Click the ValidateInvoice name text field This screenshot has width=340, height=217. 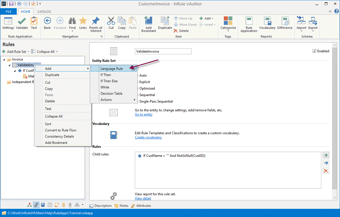click(x=163, y=51)
